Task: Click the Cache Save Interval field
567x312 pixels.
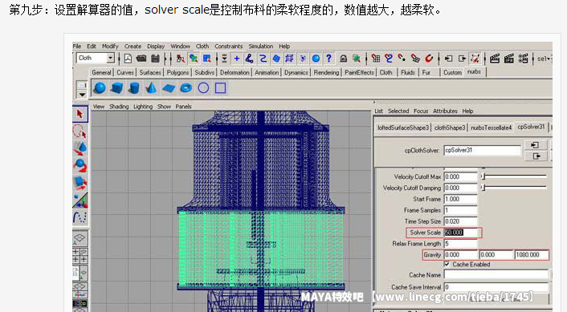Action: tap(496, 287)
